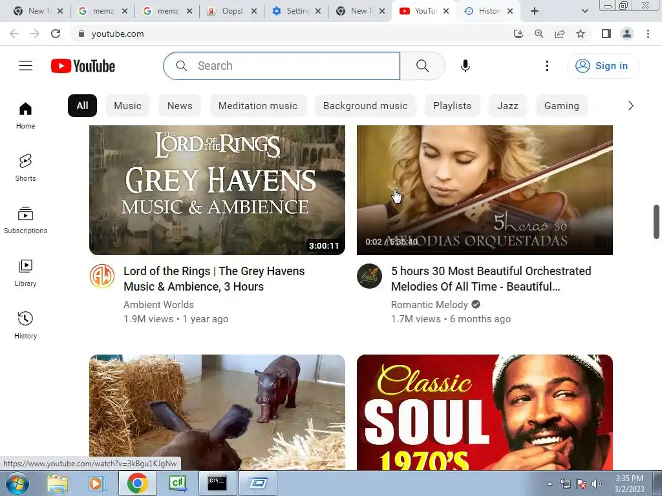662x496 pixels.
Task: Close the YouTube browser tab
Action: (x=446, y=12)
